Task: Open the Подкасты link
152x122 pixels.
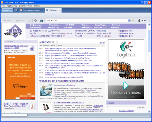Action: coord(54,25)
